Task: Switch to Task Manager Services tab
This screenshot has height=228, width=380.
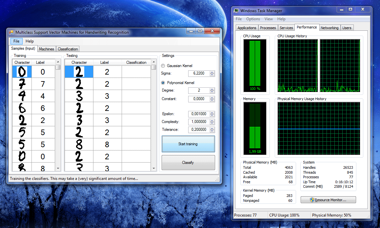Action: pos(286,28)
